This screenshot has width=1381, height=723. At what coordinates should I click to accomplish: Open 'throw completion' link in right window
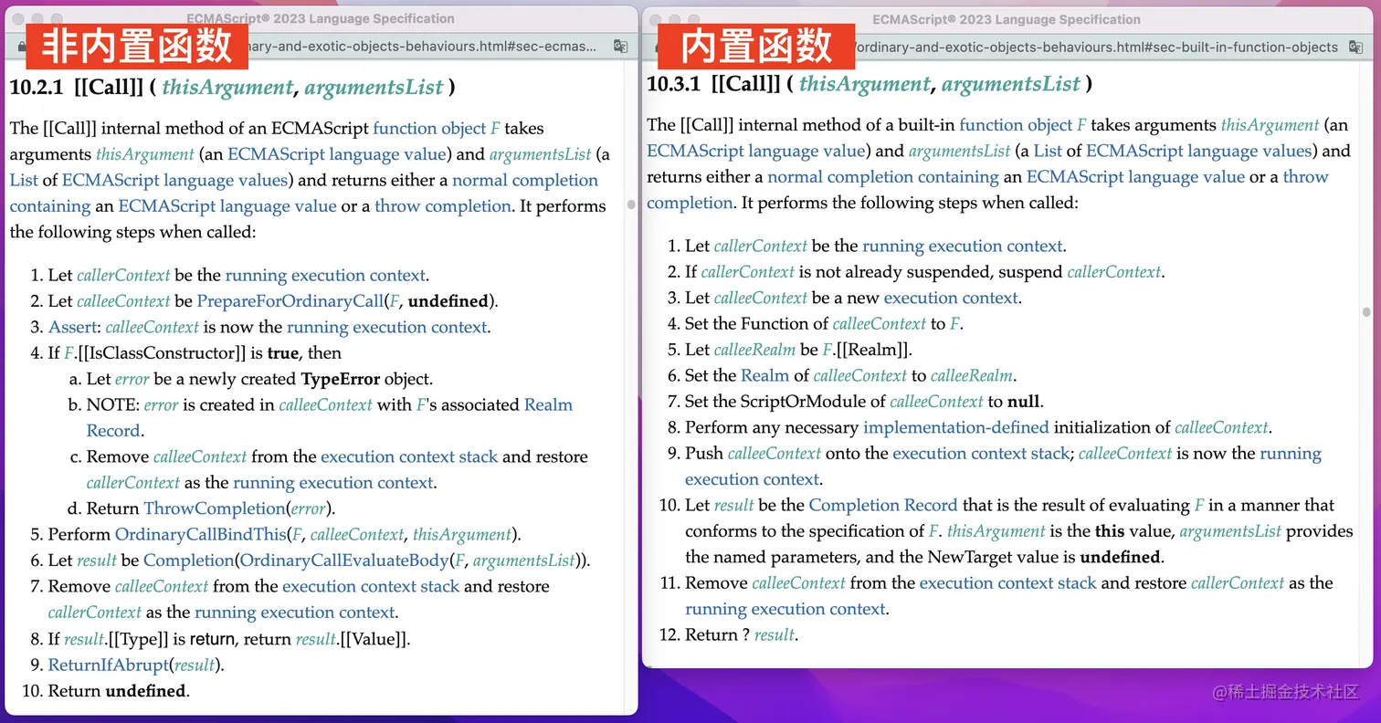click(x=987, y=190)
